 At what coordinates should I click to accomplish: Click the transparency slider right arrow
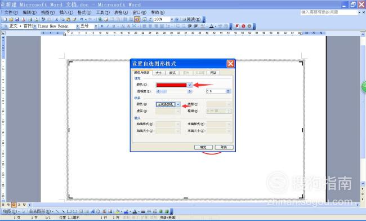pos(190,91)
